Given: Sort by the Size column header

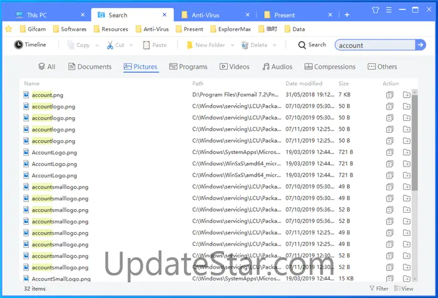Looking at the screenshot, I should [x=344, y=84].
